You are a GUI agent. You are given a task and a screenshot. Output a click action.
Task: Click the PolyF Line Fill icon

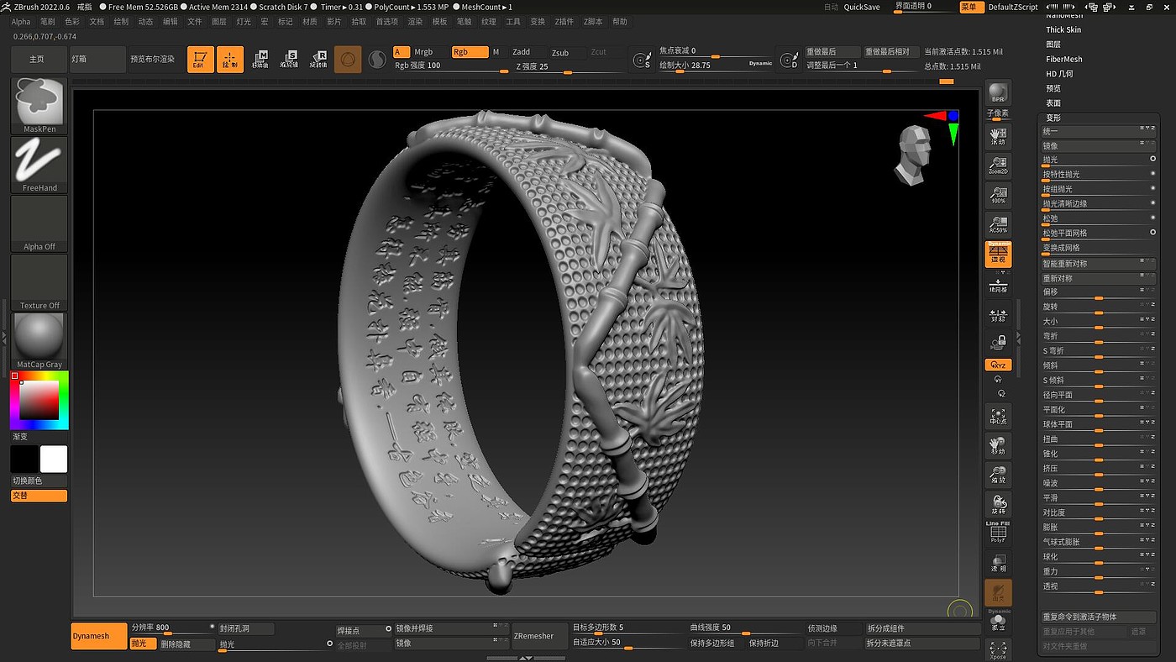pos(998,533)
